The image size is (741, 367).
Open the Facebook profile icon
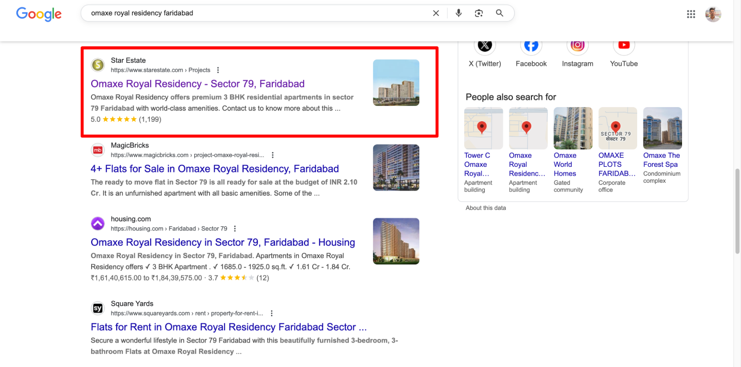[x=531, y=46]
